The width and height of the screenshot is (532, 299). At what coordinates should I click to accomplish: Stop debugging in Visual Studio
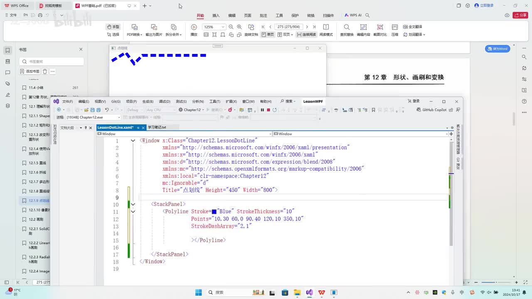pyautogui.click(x=268, y=110)
